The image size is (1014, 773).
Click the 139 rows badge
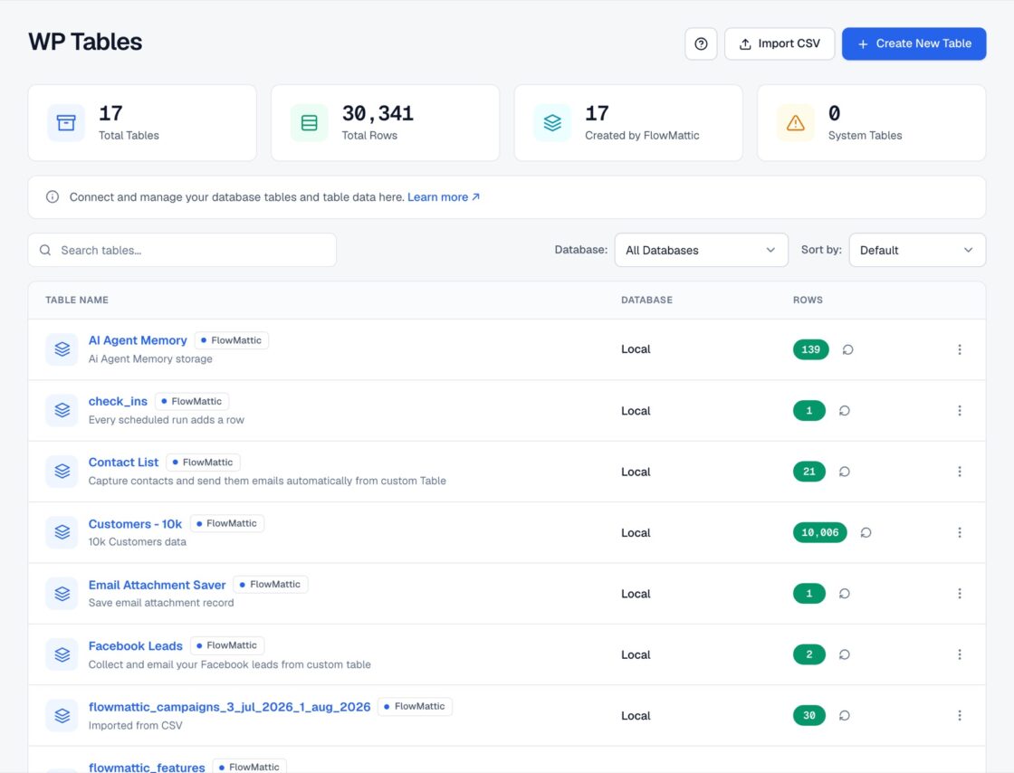(x=811, y=349)
